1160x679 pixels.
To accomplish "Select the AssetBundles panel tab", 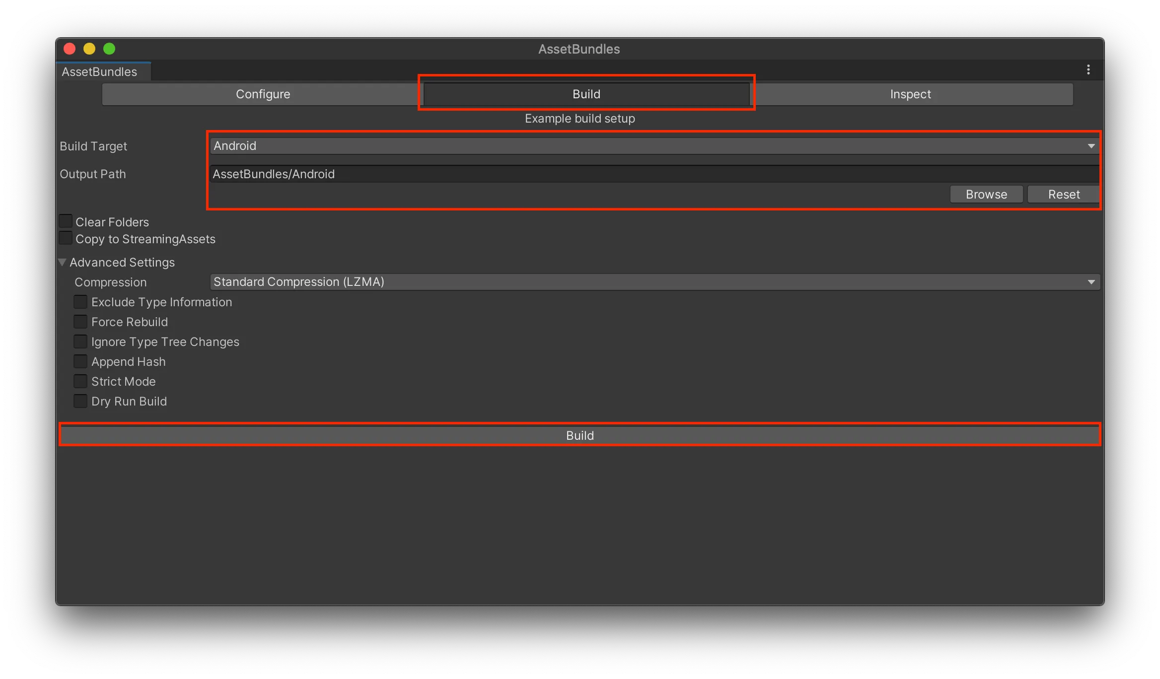I will tap(99, 71).
